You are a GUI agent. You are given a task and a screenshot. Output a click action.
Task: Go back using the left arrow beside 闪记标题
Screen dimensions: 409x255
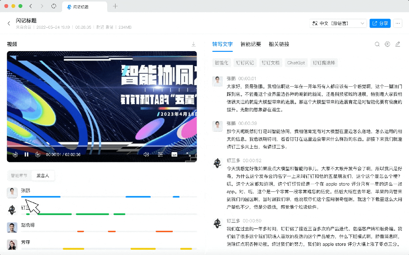click(x=9, y=23)
